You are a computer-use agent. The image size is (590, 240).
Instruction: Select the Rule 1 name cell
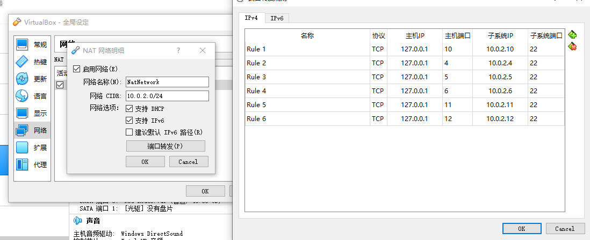tap(307, 49)
